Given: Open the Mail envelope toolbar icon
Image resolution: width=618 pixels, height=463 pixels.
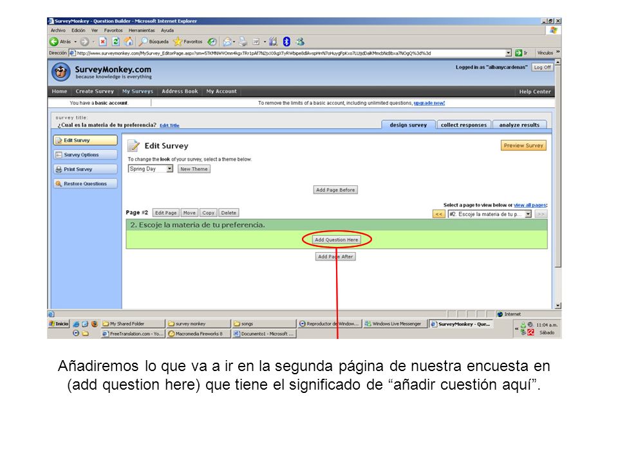Looking at the screenshot, I should point(227,41).
